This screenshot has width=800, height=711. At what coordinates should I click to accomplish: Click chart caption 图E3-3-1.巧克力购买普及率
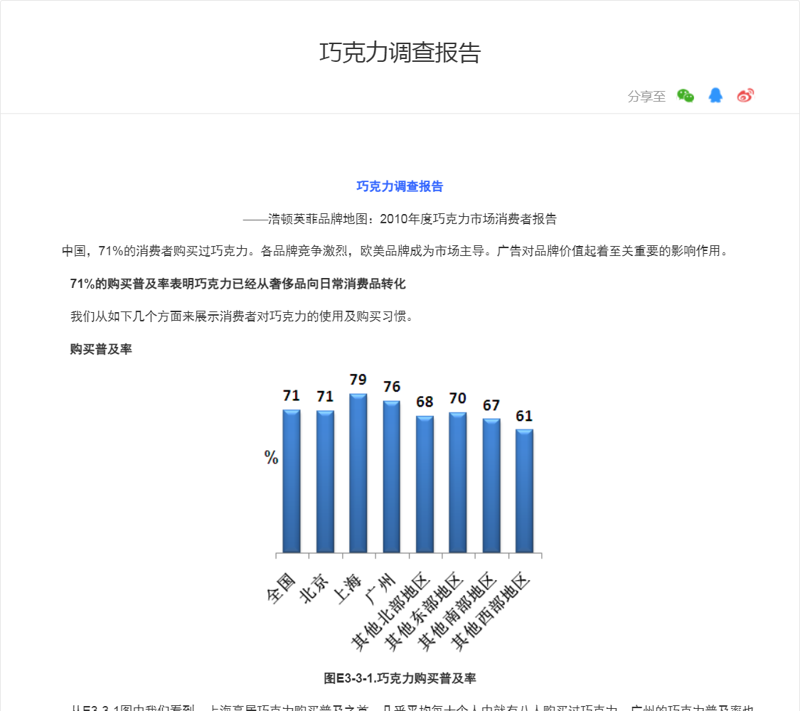tap(400, 678)
